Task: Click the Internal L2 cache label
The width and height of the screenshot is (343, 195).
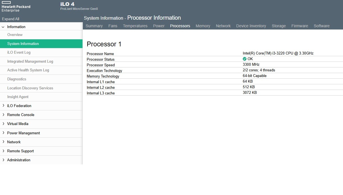Action: (x=101, y=88)
